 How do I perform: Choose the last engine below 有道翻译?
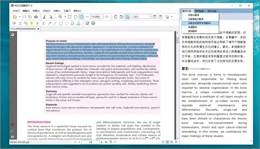(200, 31)
